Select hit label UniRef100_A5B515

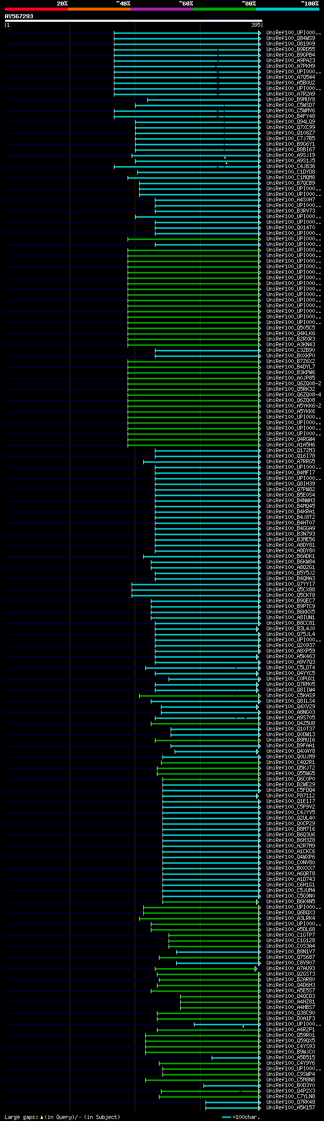pos(291,1057)
